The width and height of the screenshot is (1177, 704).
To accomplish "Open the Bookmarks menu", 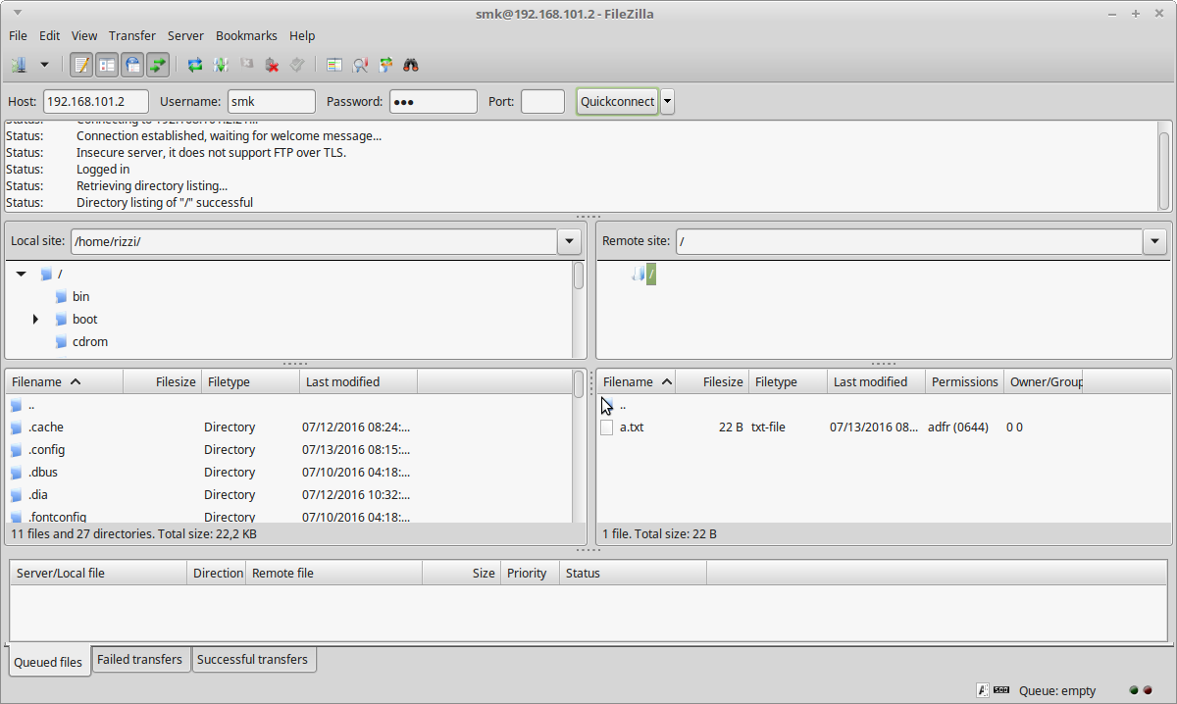I will point(246,35).
